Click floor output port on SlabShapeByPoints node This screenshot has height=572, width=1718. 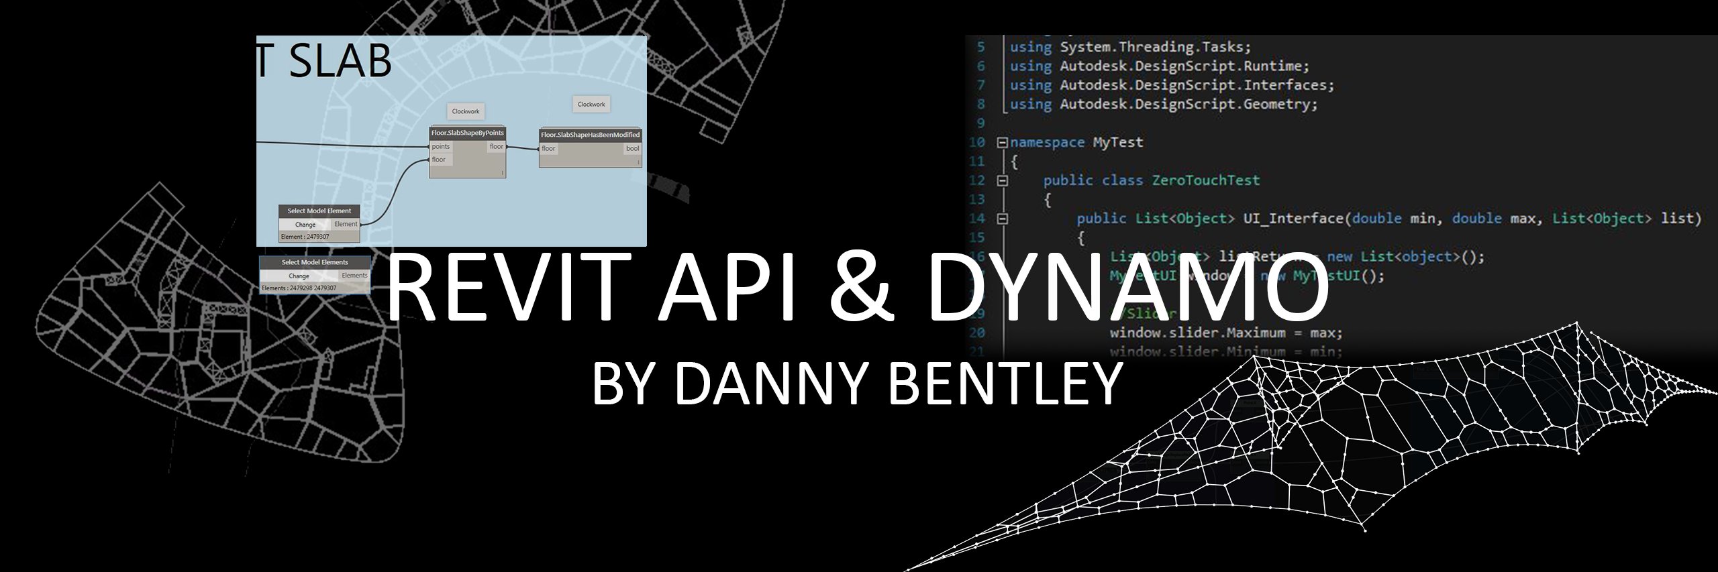point(497,147)
